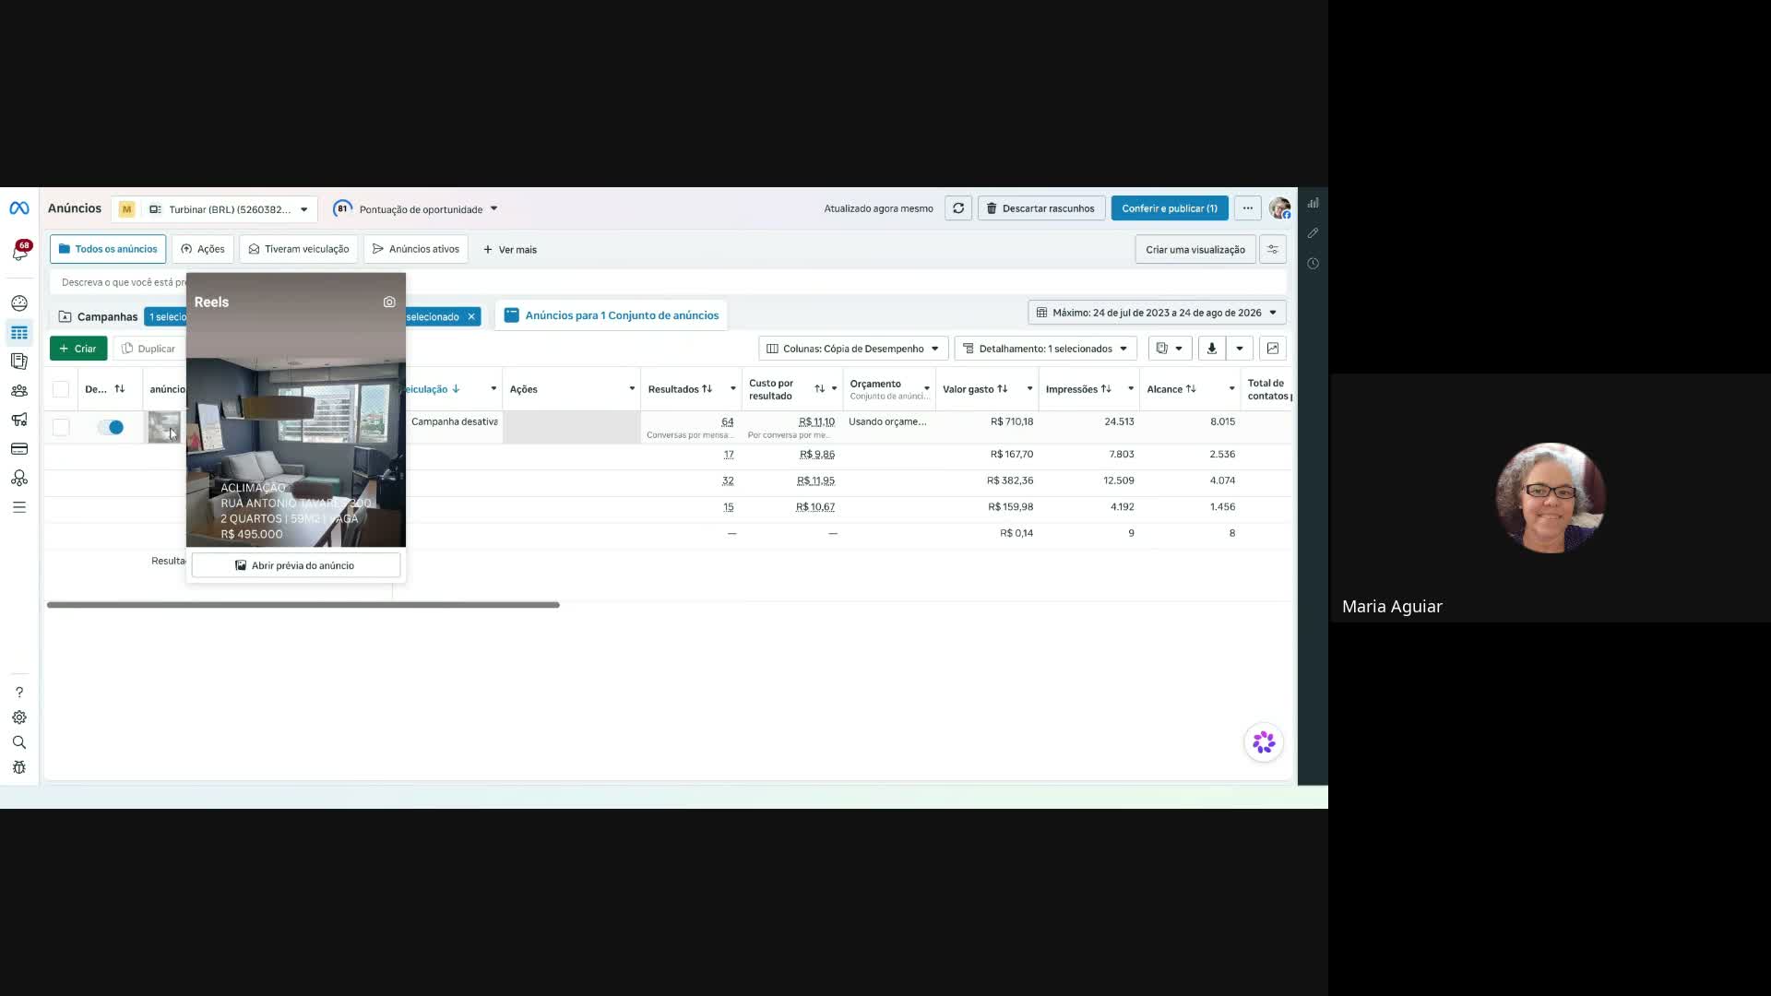The image size is (1771, 996).
Task: Click Ver mais views option
Action: click(x=510, y=250)
